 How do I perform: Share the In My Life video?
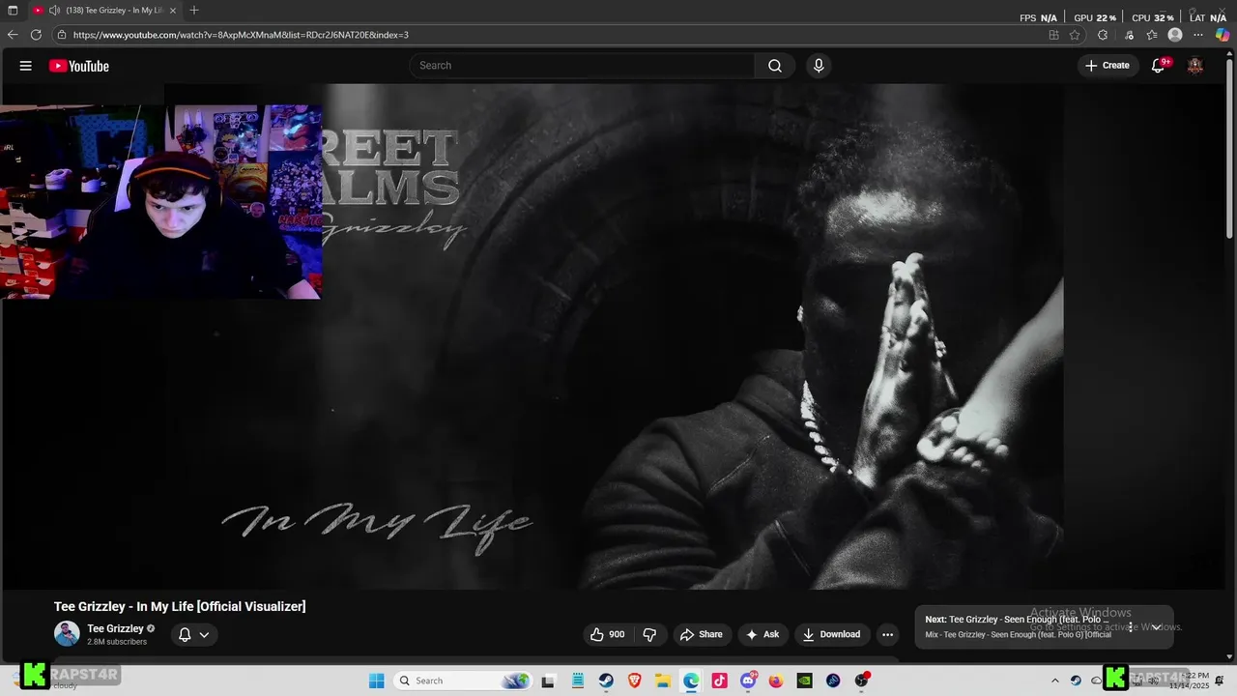(x=702, y=634)
